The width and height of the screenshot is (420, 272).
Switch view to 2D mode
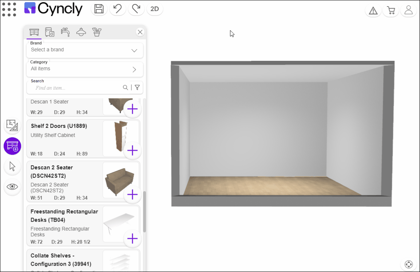click(155, 9)
